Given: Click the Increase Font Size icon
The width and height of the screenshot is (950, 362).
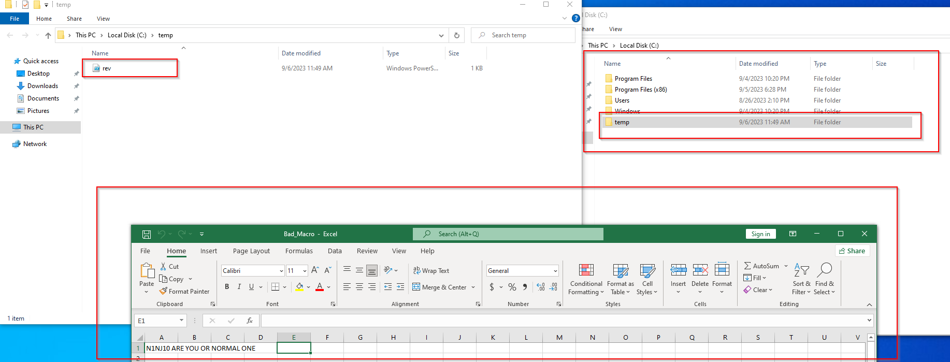Looking at the screenshot, I should [x=315, y=270].
